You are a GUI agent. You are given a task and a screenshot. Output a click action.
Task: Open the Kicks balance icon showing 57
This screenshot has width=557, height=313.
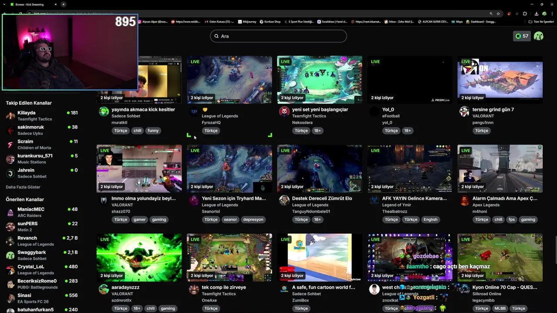pos(522,36)
